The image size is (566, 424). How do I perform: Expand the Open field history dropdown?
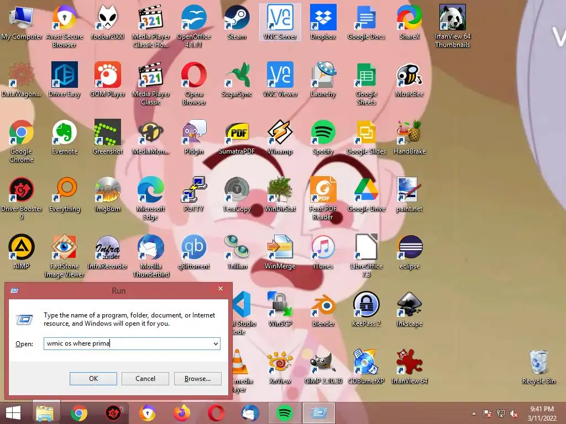click(216, 343)
